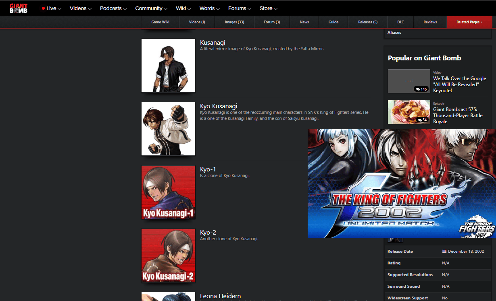Open the Reviews tab
Screen dimensions: 496x301
[x=430, y=22]
